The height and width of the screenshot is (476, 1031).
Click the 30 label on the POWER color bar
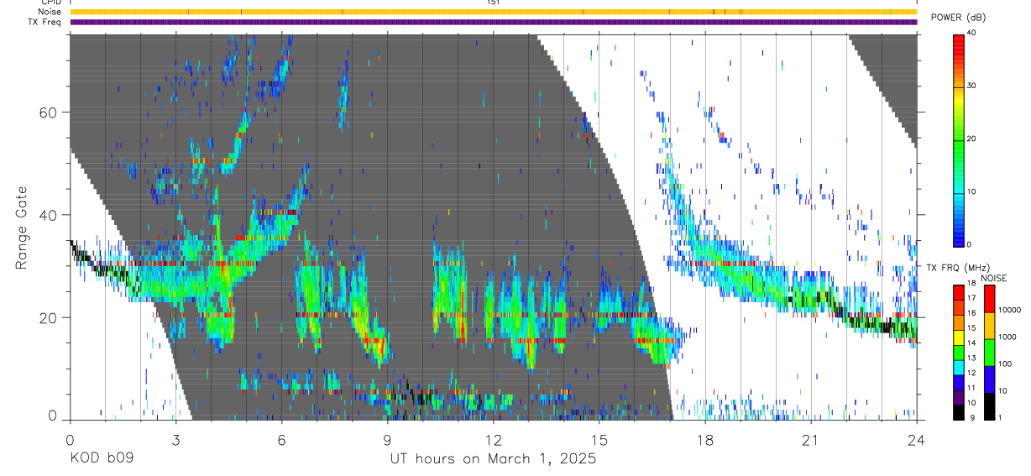click(970, 86)
